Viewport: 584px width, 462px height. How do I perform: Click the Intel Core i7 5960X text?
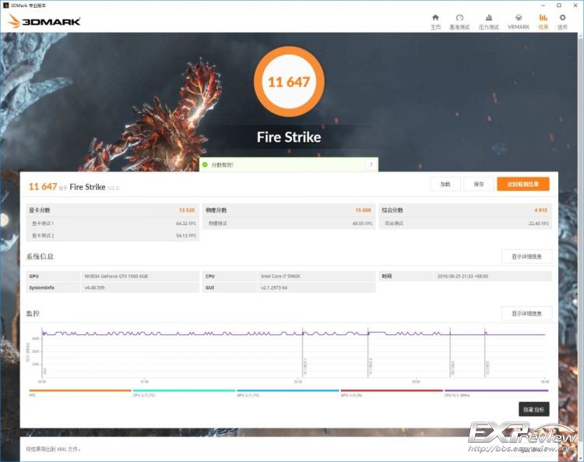click(x=280, y=277)
